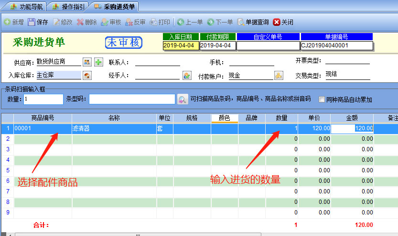Open 单据查询 document search
398x236 pixels.
pyautogui.click(x=253, y=22)
